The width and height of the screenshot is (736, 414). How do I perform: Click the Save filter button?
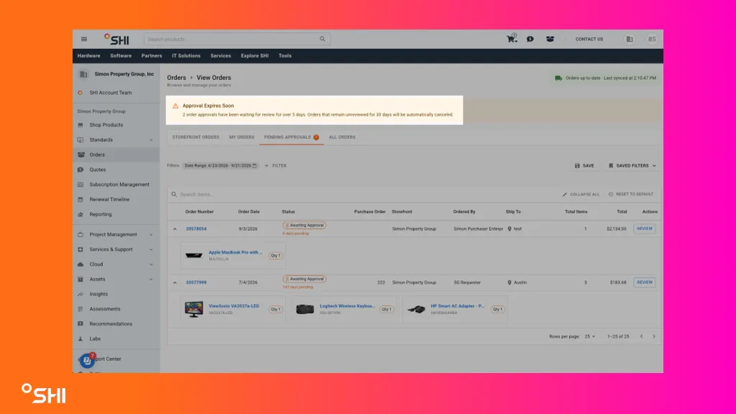tap(584, 166)
